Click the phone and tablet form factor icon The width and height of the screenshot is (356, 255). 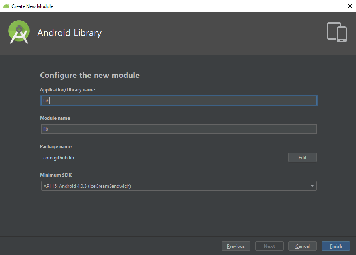pyautogui.click(x=337, y=32)
